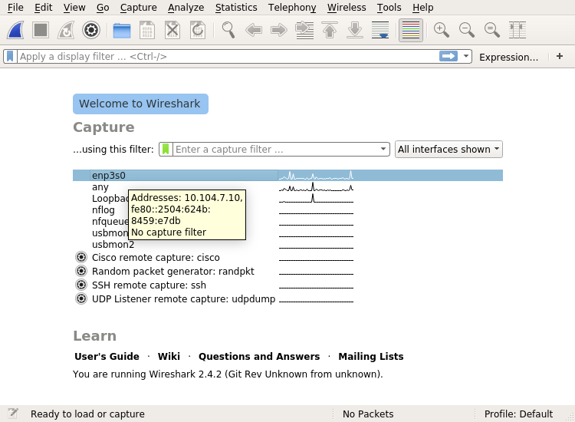
Task: Open SSH remote capture settings gear
Action: click(x=81, y=285)
